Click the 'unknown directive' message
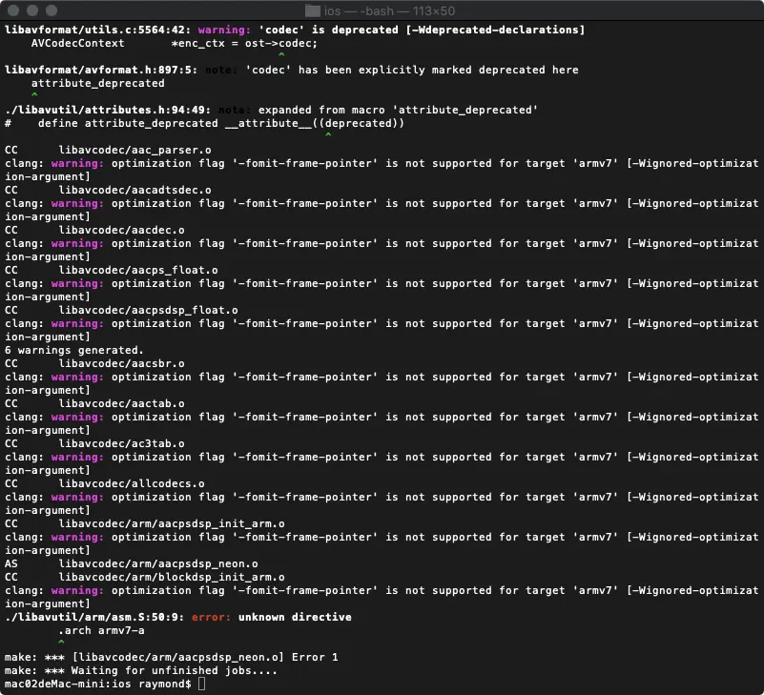 295,617
